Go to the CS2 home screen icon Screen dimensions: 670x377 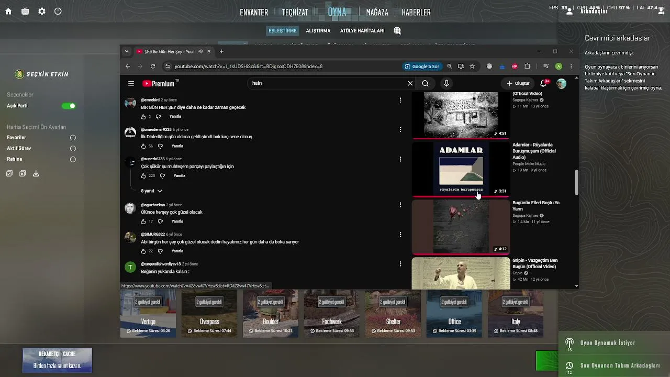[8, 12]
